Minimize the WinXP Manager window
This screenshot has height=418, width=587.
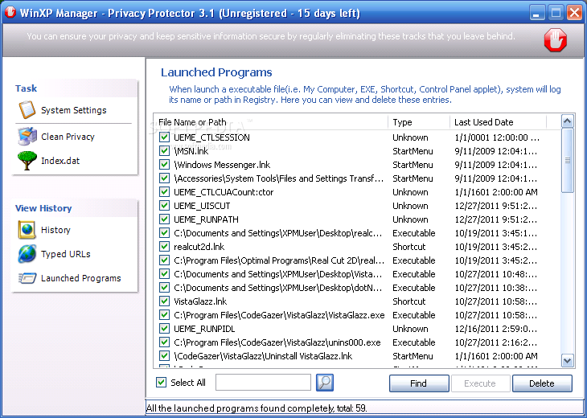pyautogui.click(x=536, y=13)
